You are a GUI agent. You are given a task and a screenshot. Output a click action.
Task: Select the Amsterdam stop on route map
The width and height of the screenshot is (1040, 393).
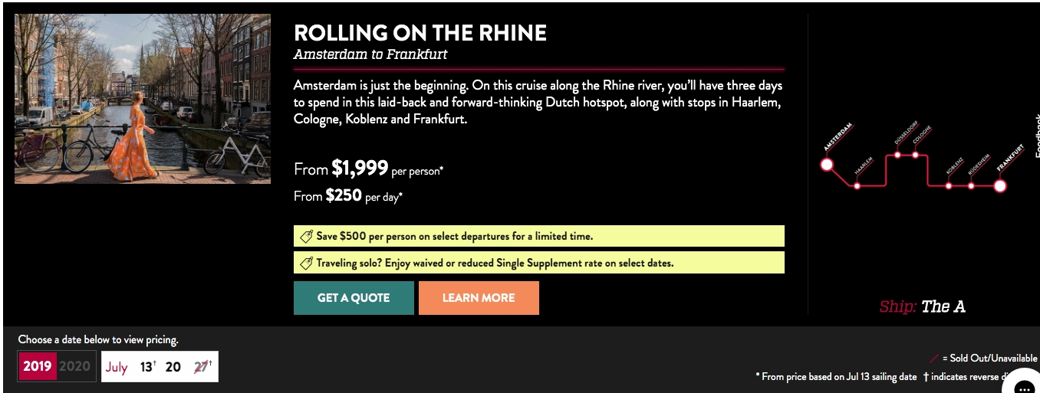[827, 164]
